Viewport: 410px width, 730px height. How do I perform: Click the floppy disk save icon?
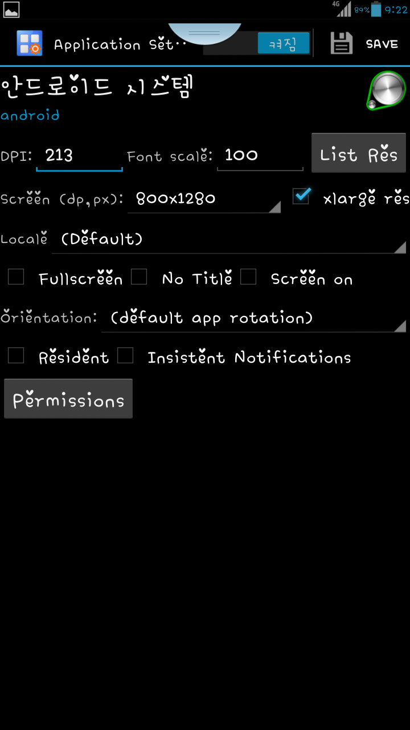pos(342,44)
